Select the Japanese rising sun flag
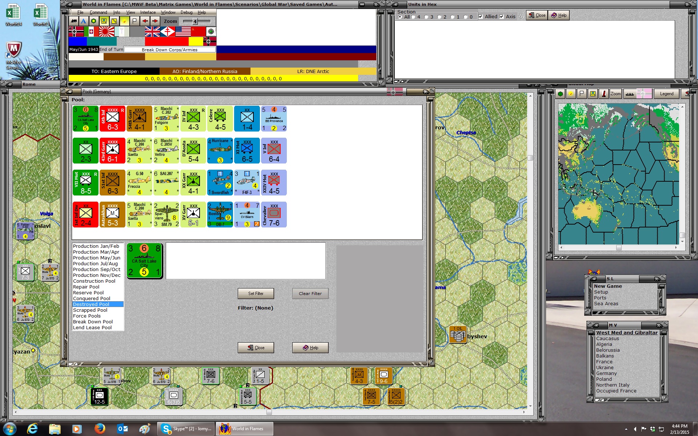 107,32
